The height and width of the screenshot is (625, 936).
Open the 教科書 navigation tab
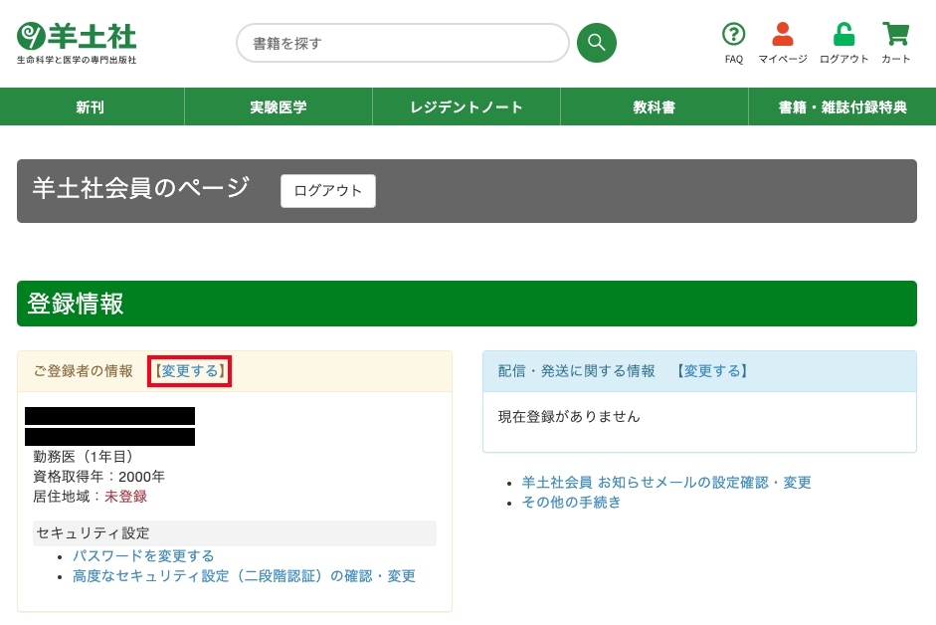coord(654,107)
